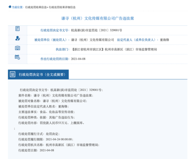The width and height of the screenshot is (190, 159).
Task: Click the enforcement department name text
Action: pos(115,49)
